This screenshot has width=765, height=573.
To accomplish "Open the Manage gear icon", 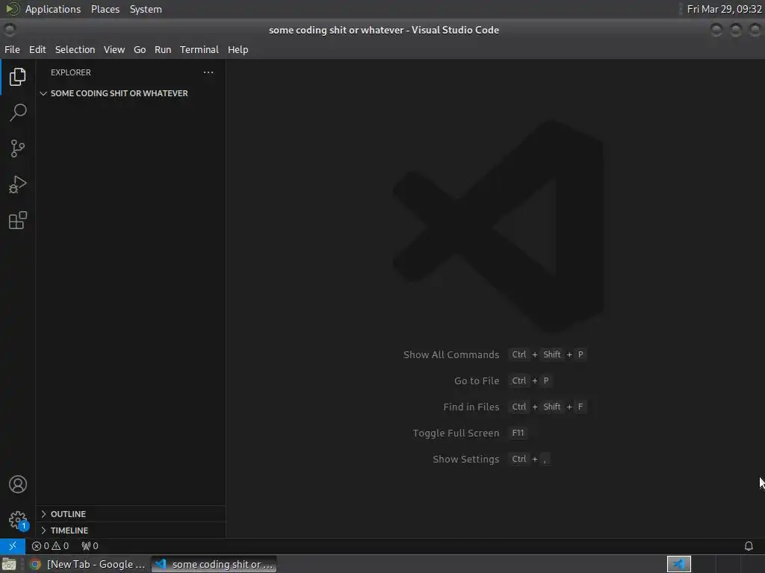I will click(18, 520).
